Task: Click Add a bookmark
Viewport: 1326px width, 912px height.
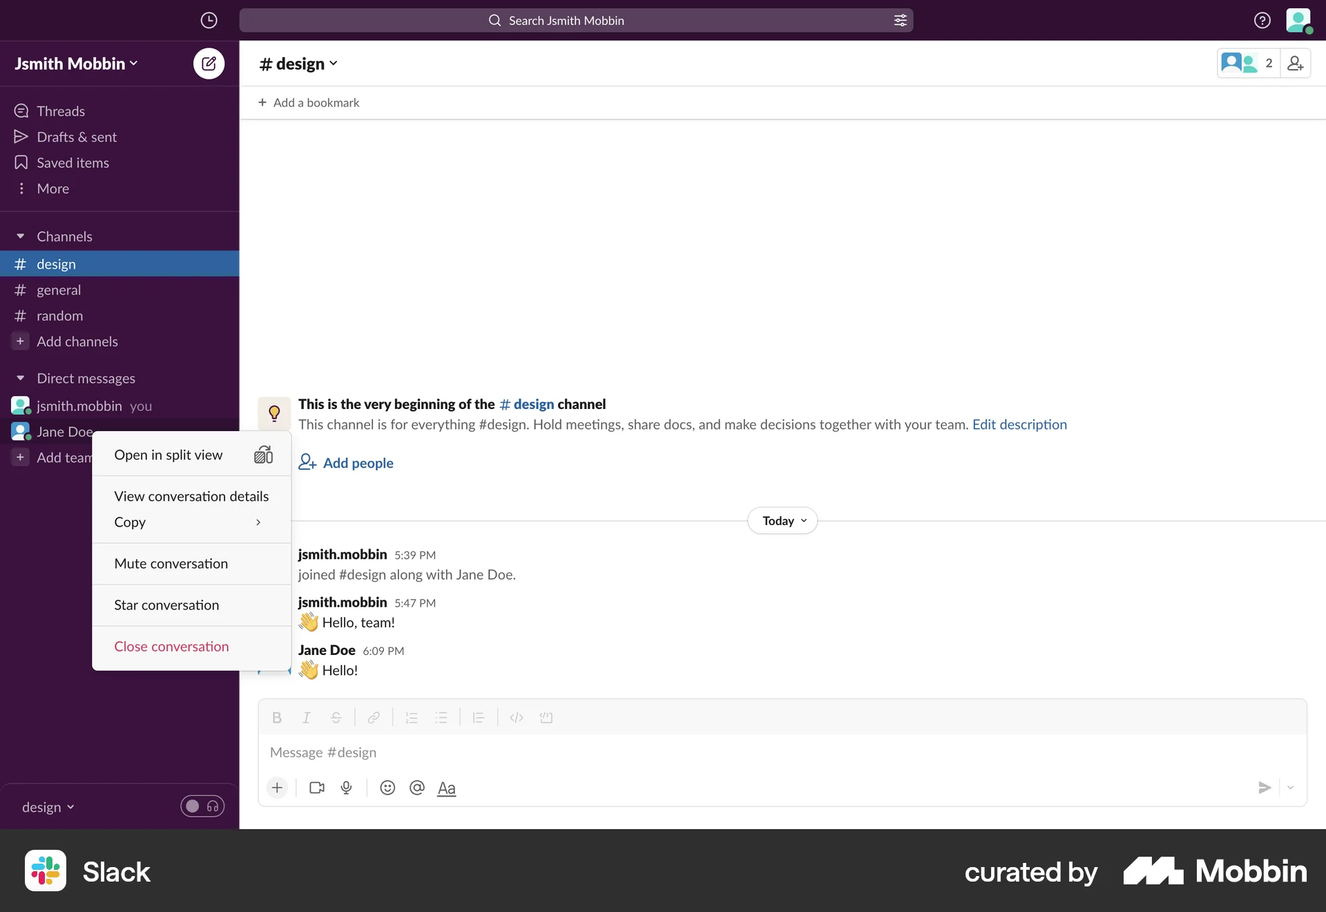Action: coord(309,102)
